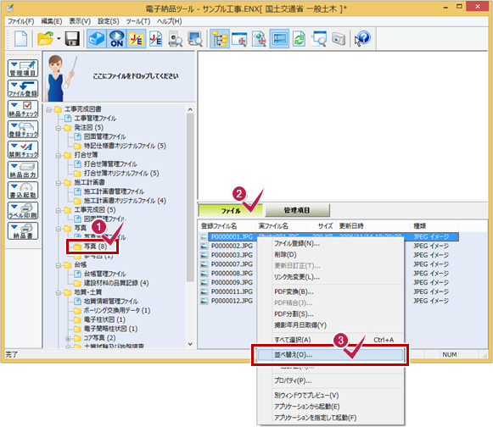Click the 書込起動 sidebar button
This screenshot has height=427, width=493.
[23, 191]
